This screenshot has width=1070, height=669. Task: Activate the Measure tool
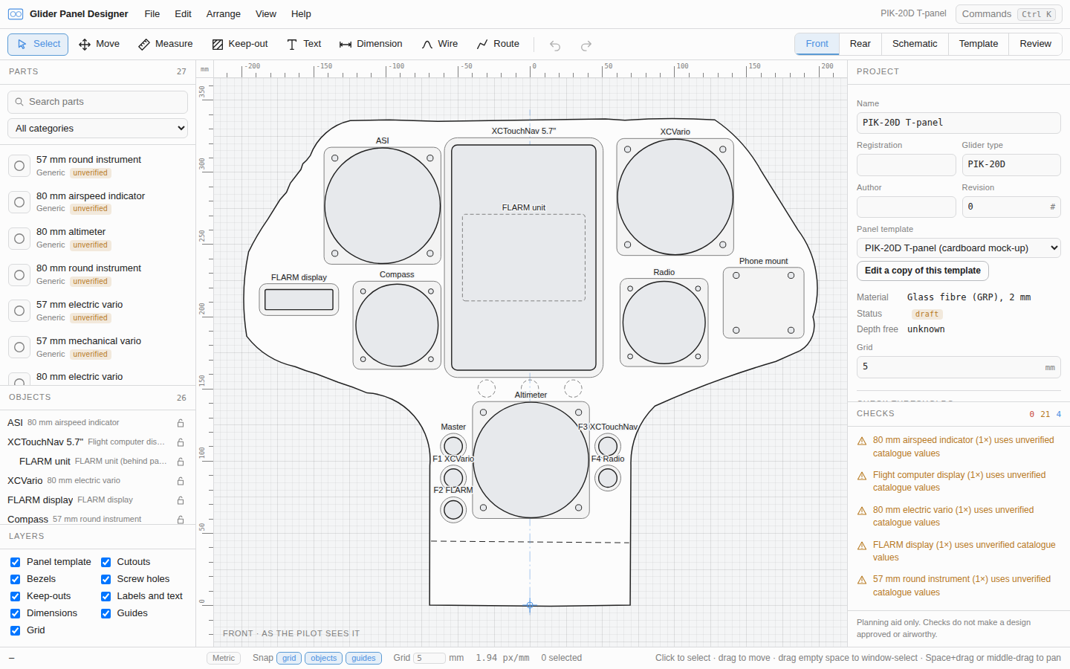166,45
